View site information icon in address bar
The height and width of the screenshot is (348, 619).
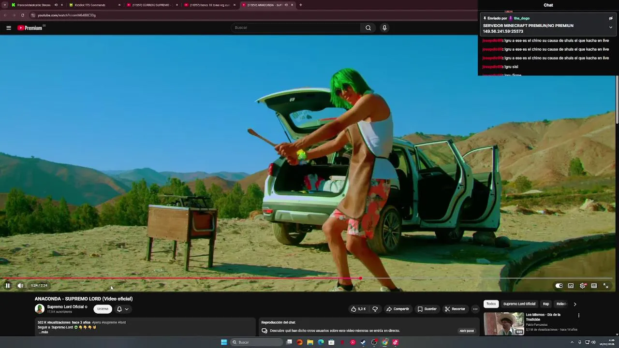point(33,15)
